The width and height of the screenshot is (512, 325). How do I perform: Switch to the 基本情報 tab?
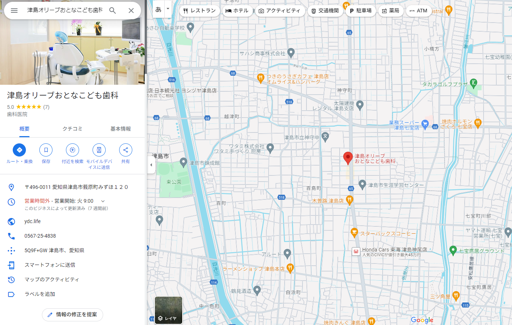(121, 129)
